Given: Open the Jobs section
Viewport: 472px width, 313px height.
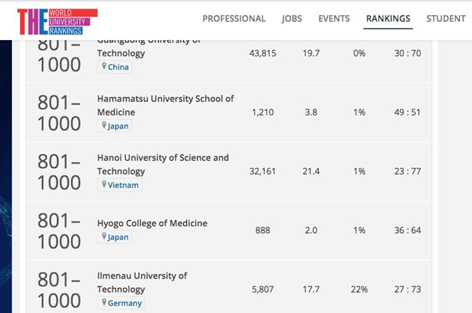Looking at the screenshot, I should (x=292, y=19).
